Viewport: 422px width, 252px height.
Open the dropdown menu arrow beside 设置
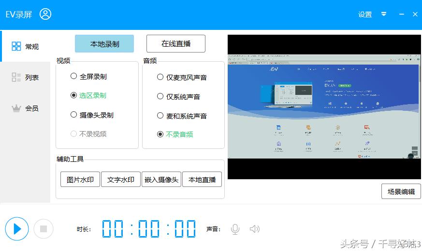pyautogui.click(x=384, y=14)
